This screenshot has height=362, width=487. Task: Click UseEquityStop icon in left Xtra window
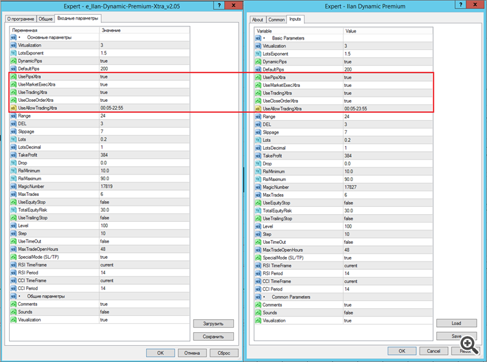14,202
